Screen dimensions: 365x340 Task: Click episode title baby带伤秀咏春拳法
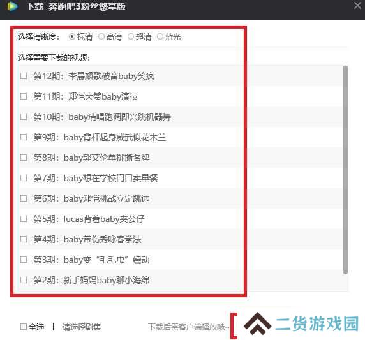coord(102,239)
